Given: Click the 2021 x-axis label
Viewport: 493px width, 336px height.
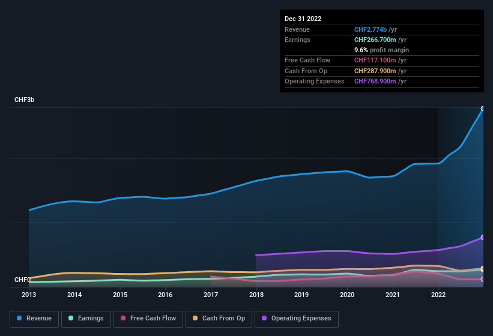Looking at the screenshot, I should click(x=393, y=295).
